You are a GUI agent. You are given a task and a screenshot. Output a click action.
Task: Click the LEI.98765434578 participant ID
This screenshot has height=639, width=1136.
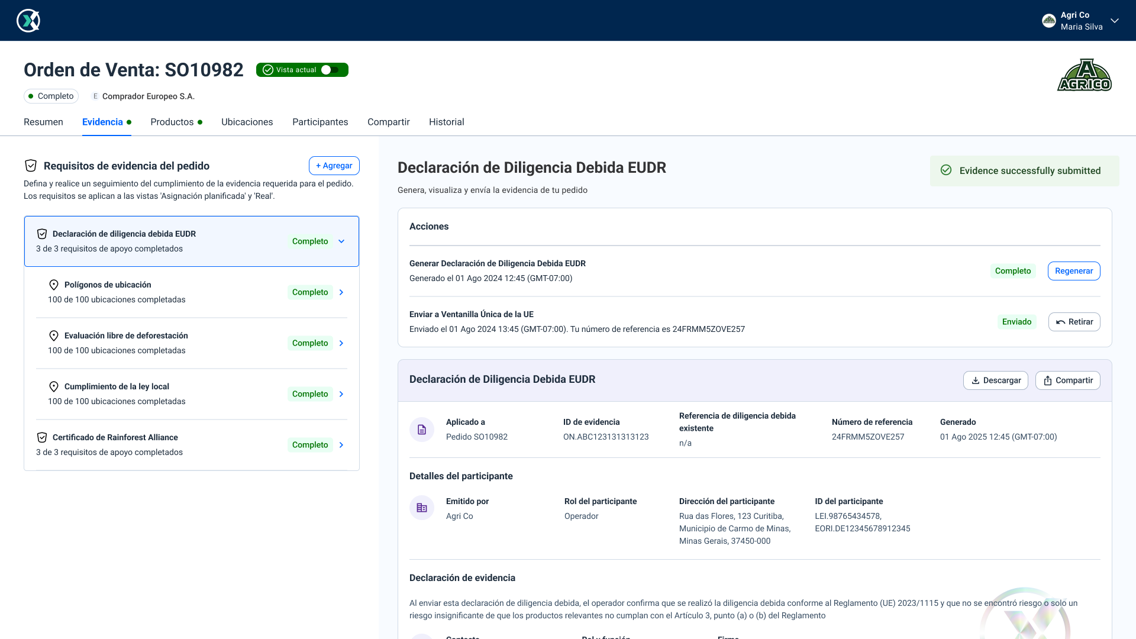[848, 516]
